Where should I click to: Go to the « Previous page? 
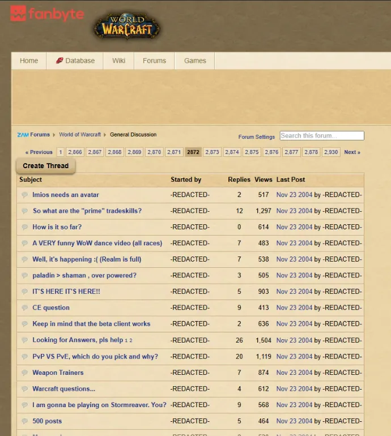click(x=39, y=152)
